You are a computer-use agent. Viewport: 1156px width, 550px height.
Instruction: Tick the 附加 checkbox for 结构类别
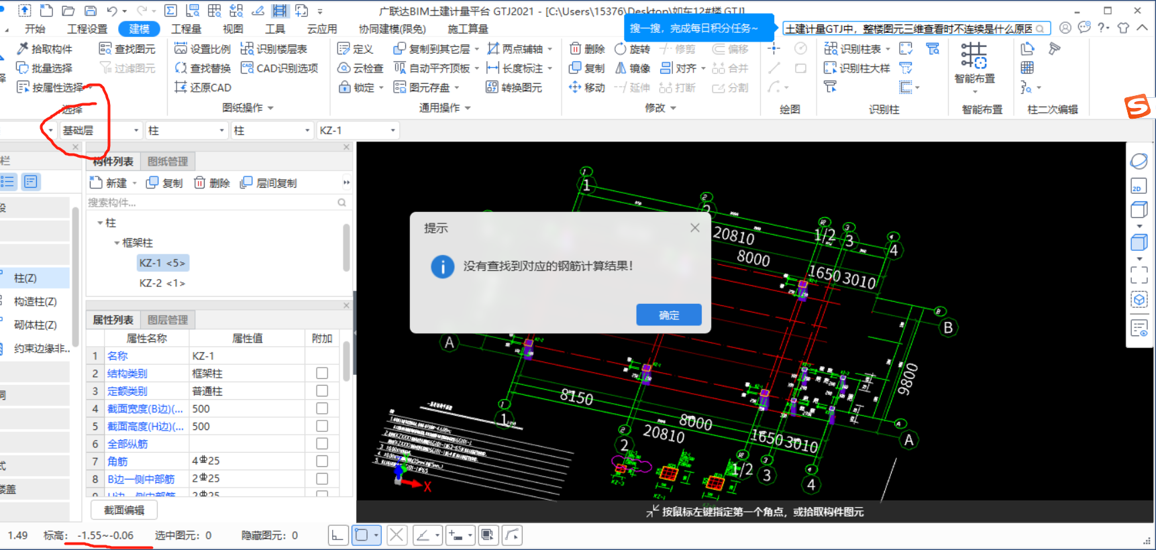pos(322,373)
